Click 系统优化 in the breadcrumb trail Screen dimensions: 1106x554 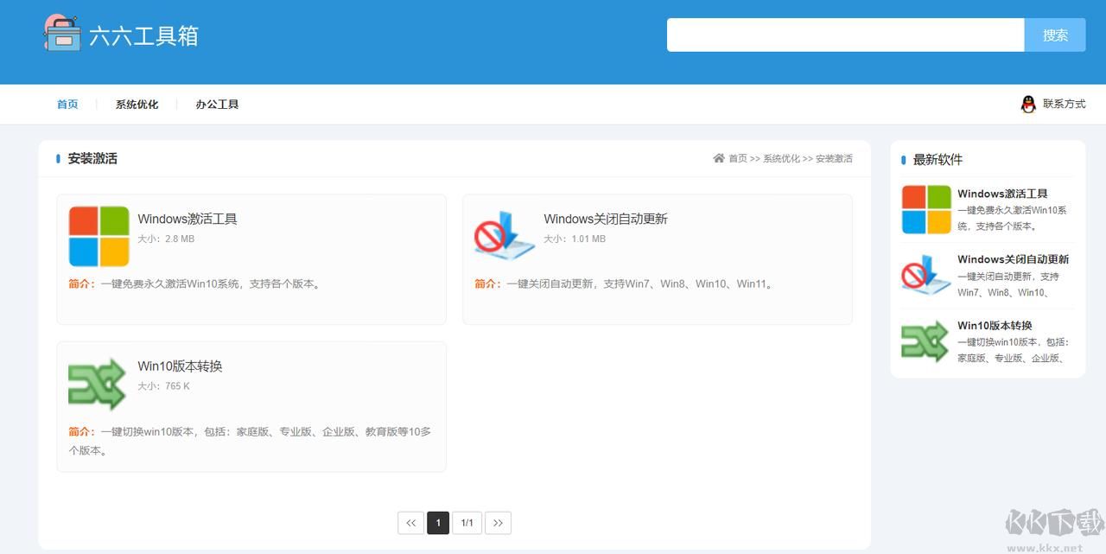[780, 158]
